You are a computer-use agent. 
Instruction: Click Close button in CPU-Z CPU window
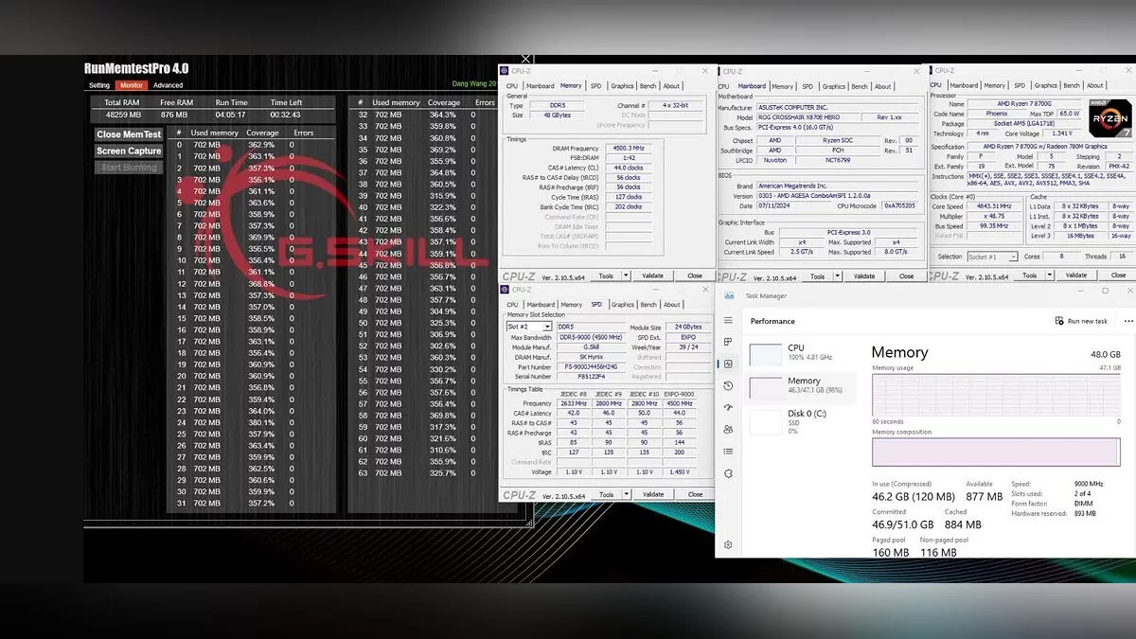(1118, 275)
